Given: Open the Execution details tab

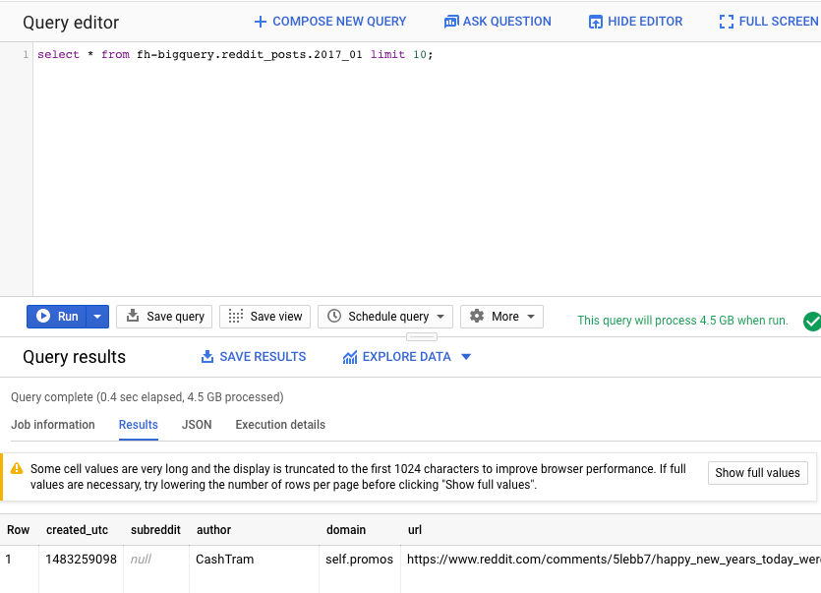Looking at the screenshot, I should [x=280, y=425].
